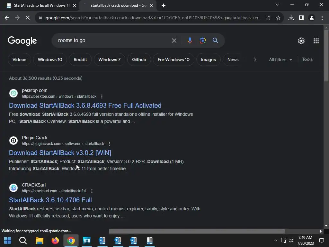
Task: Close the startallback crack download tab
Action: 151,5
